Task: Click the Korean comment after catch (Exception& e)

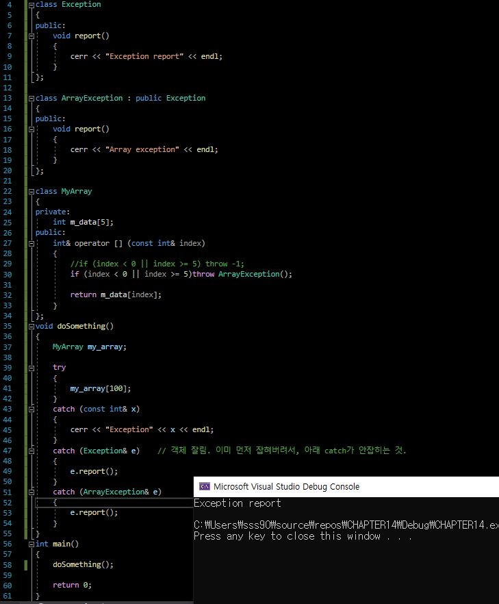Action: click(282, 451)
